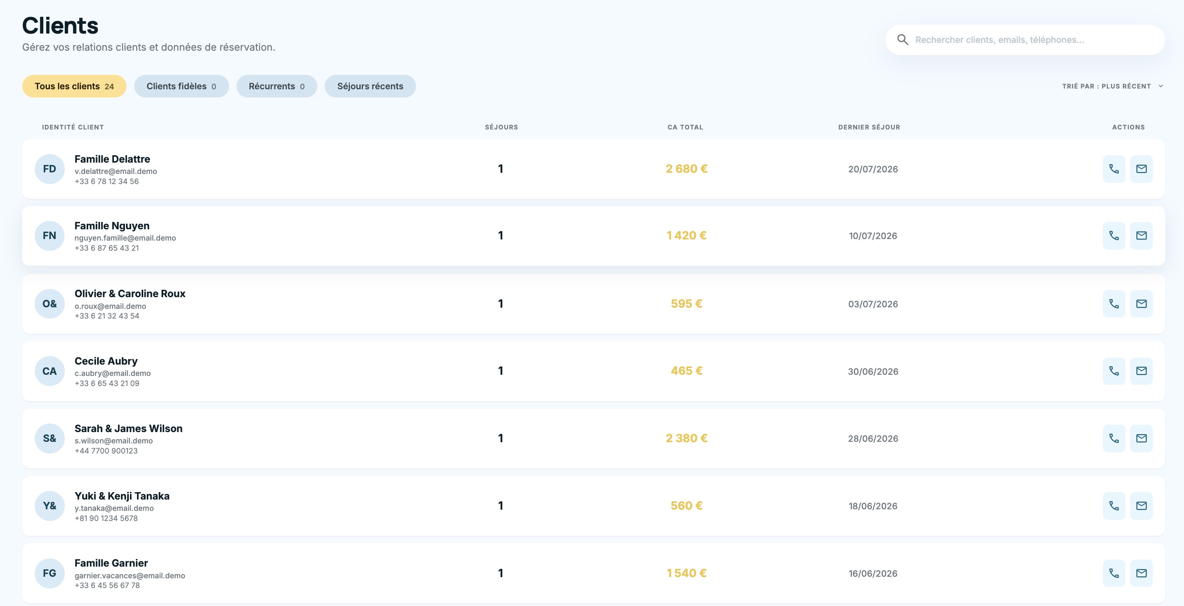1184x606 pixels.
Task: Click the '1 540 €' revenue value
Action: click(686, 573)
